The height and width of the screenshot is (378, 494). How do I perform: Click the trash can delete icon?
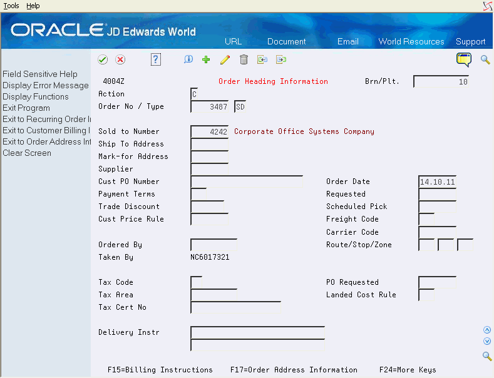[244, 59]
